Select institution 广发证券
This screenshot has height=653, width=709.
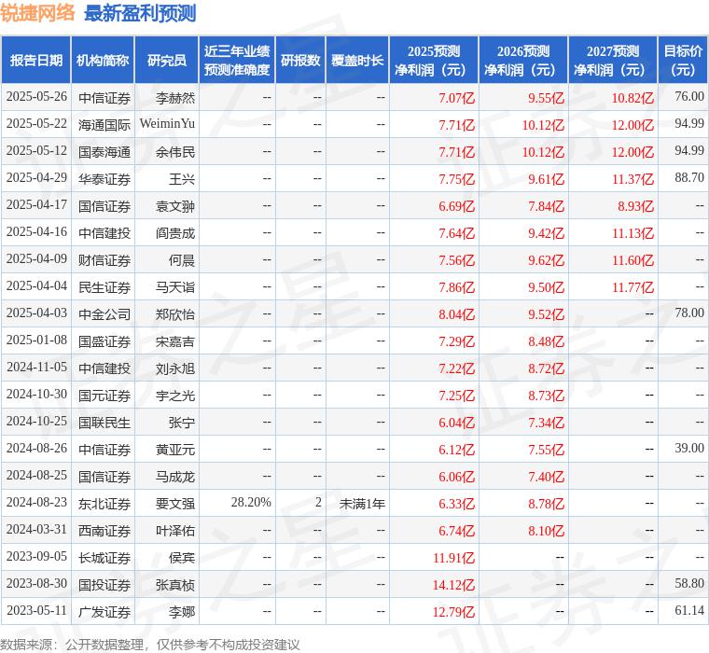104,612
